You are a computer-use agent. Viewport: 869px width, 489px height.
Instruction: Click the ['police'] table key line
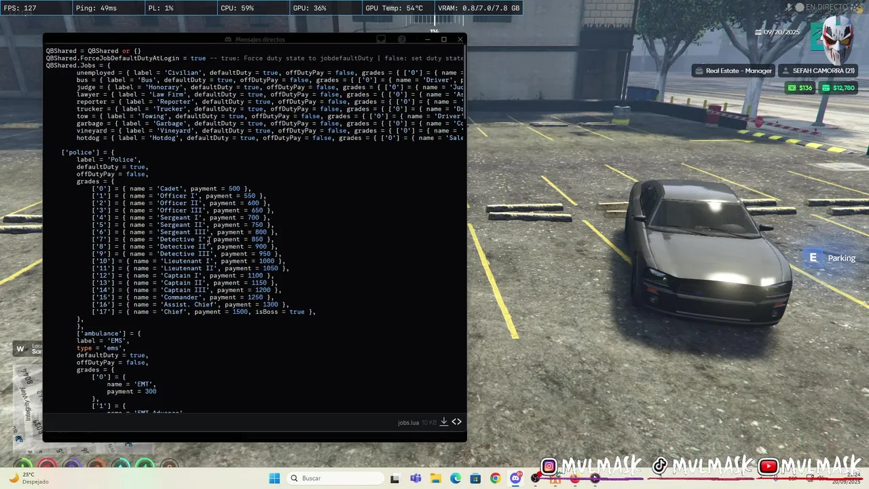[x=88, y=152]
